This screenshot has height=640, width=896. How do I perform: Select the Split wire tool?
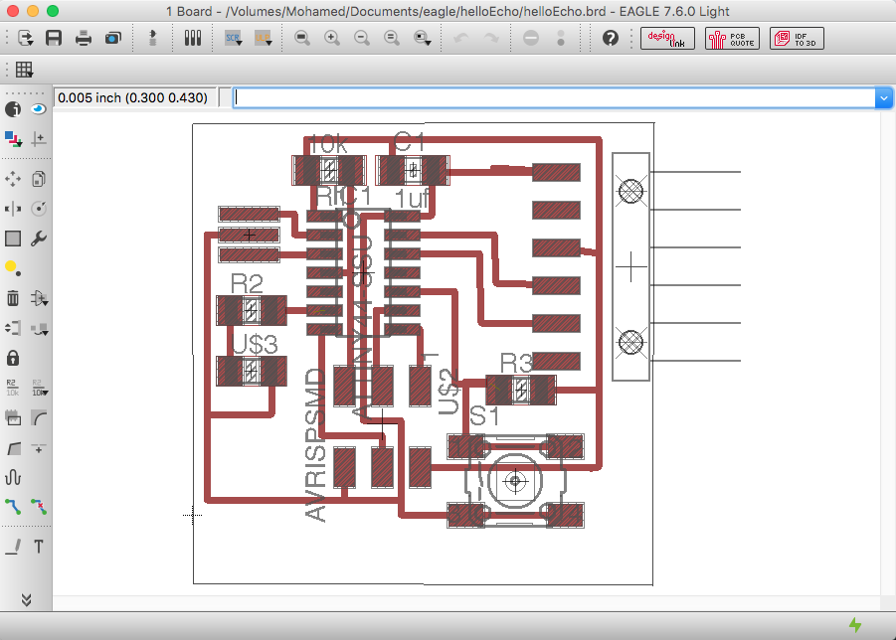tap(13, 448)
